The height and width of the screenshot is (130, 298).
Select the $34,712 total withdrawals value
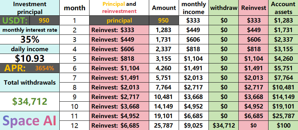coord(30,102)
